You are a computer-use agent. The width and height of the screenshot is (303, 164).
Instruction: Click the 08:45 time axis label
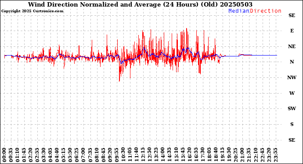[x=103, y=155]
